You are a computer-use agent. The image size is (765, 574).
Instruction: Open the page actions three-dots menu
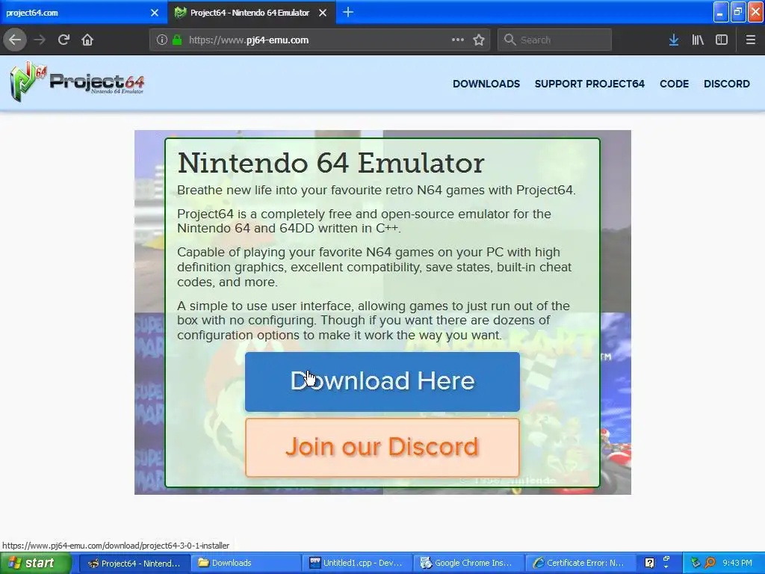458,40
